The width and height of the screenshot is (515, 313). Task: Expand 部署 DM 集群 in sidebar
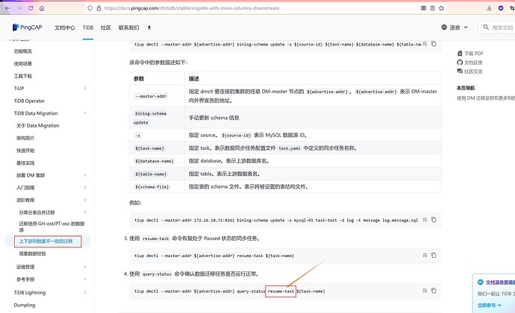point(85,175)
